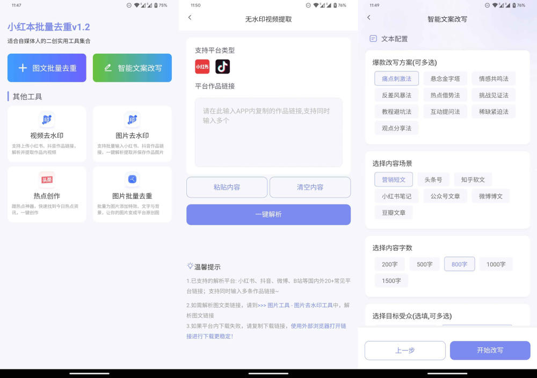Pick 公众号文章 content scene
The height and width of the screenshot is (378, 537).
pyautogui.click(x=445, y=196)
